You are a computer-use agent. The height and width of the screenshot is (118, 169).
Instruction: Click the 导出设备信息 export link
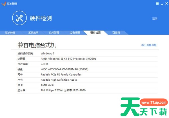pos(149,45)
